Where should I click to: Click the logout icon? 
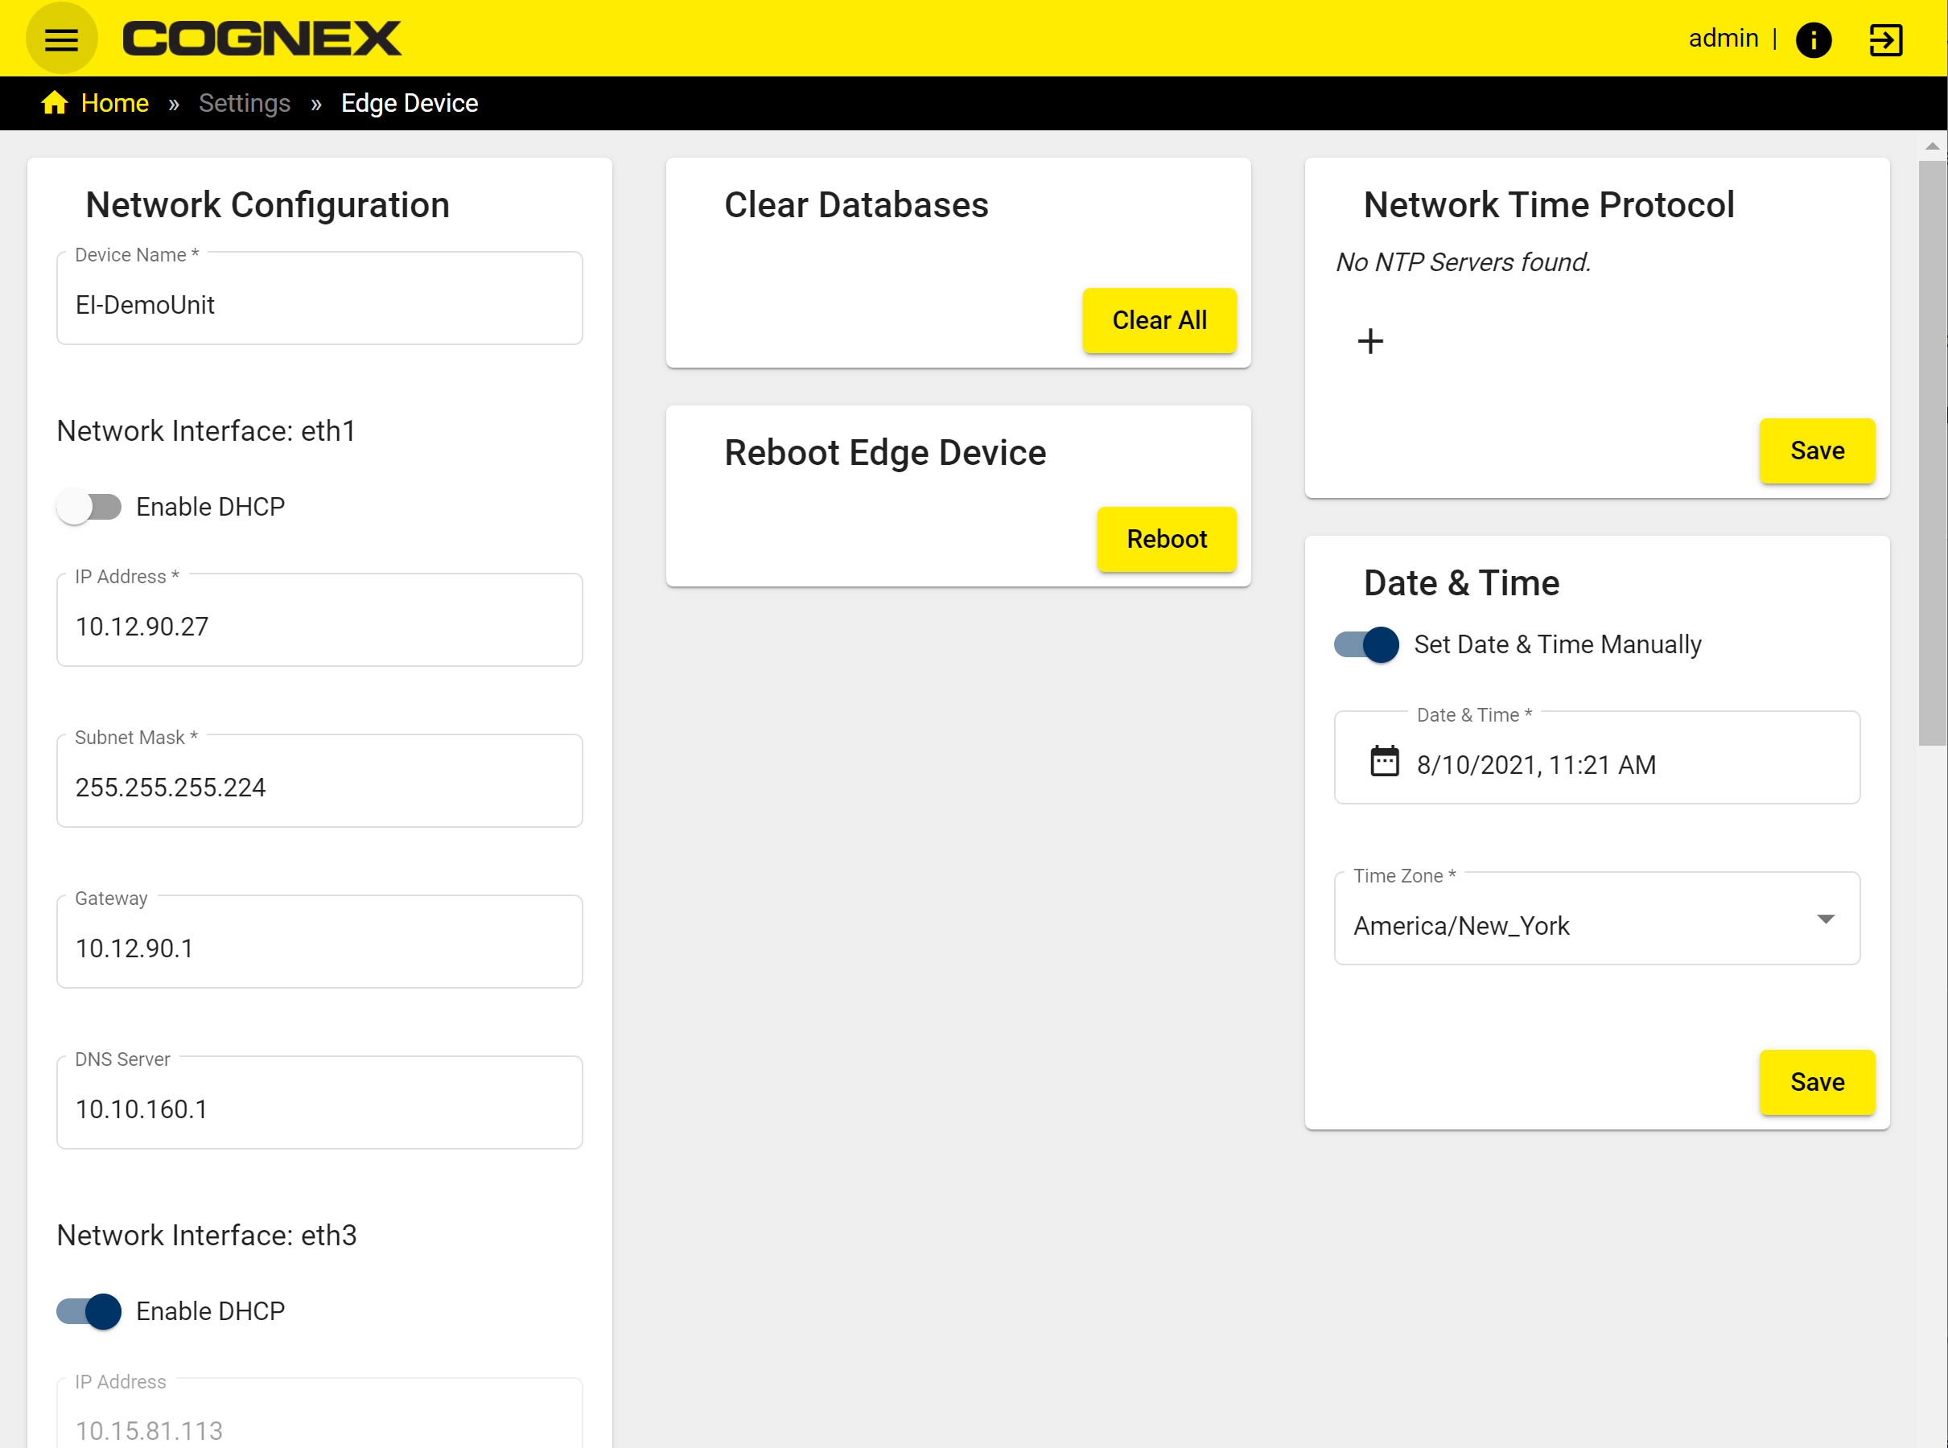pos(1885,40)
